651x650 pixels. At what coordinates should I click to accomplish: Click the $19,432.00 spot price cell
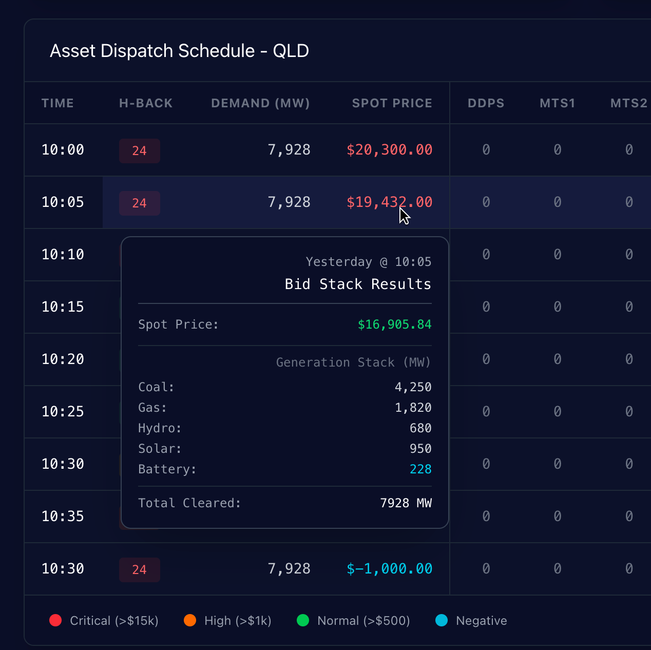tap(389, 202)
